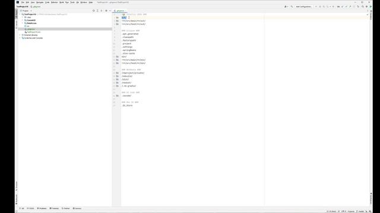Click the Stop icon in toolbar
The height and width of the screenshot is (213, 380).
click(x=333, y=7)
